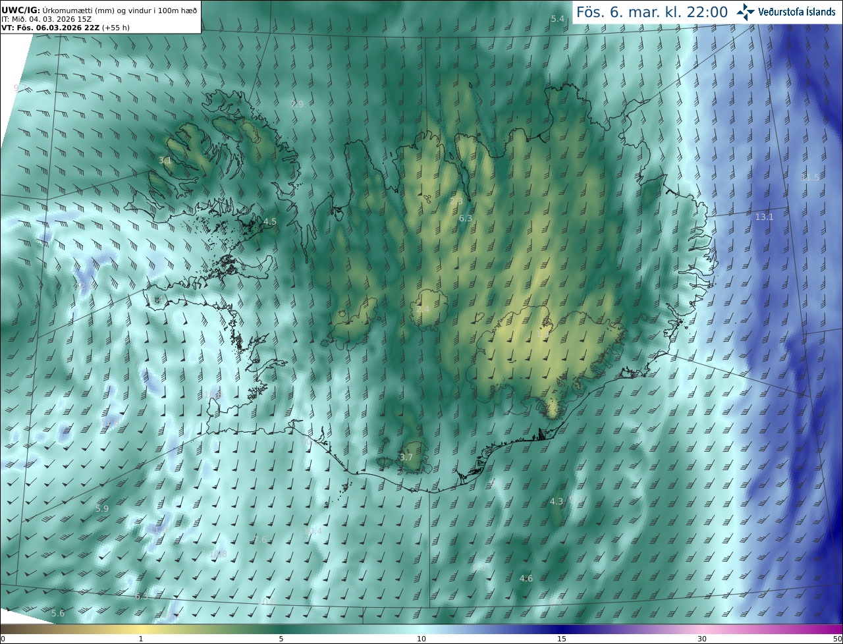Image resolution: width=843 pixels, height=644 pixels.
Task: Click the 4.6 value in the southern sea
Action: pyautogui.click(x=526, y=578)
